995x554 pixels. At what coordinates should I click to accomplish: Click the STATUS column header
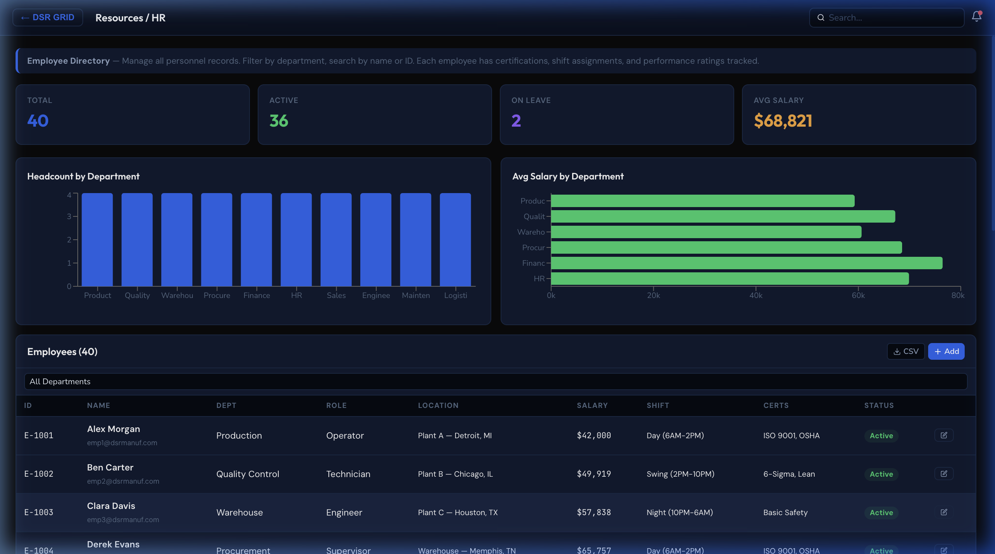click(x=879, y=405)
